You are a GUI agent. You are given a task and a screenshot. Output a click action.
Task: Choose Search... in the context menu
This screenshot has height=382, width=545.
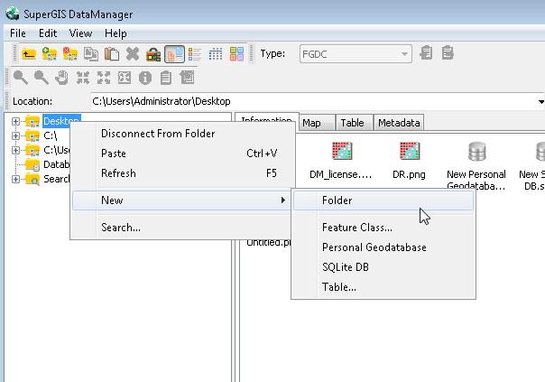(x=181, y=228)
